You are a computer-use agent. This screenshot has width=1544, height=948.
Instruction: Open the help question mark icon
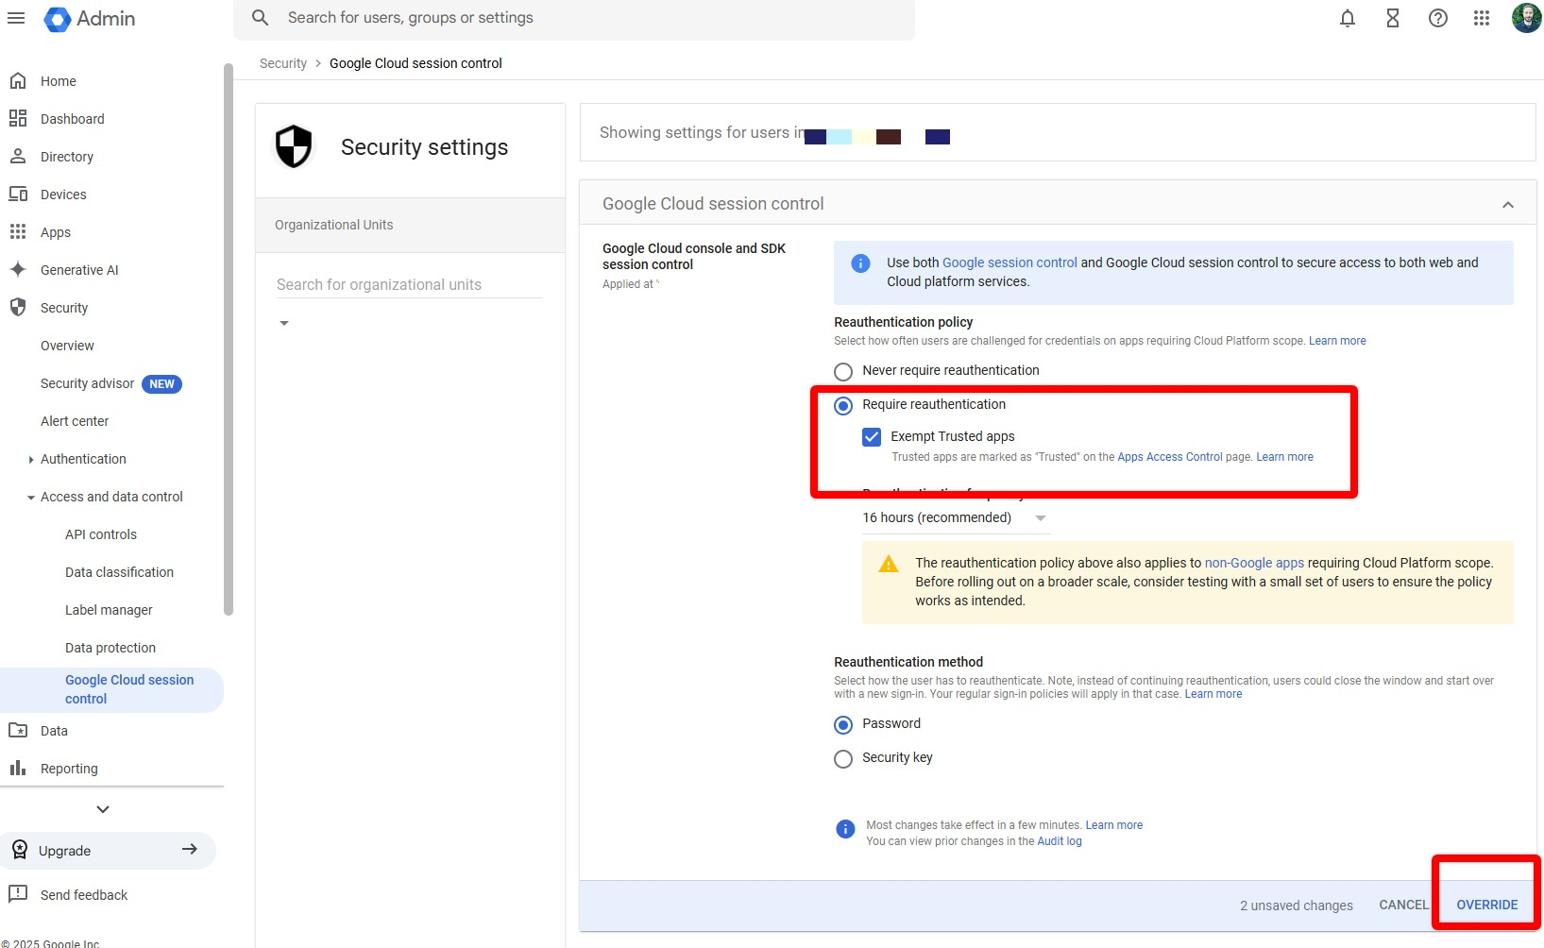pos(1437,18)
